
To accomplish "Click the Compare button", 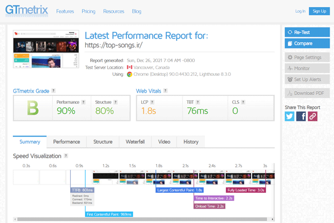I will point(305,43).
